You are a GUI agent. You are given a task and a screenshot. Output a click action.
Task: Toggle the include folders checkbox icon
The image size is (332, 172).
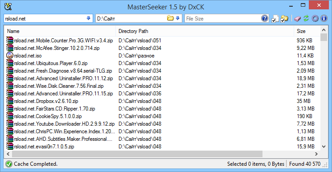tap(284, 19)
